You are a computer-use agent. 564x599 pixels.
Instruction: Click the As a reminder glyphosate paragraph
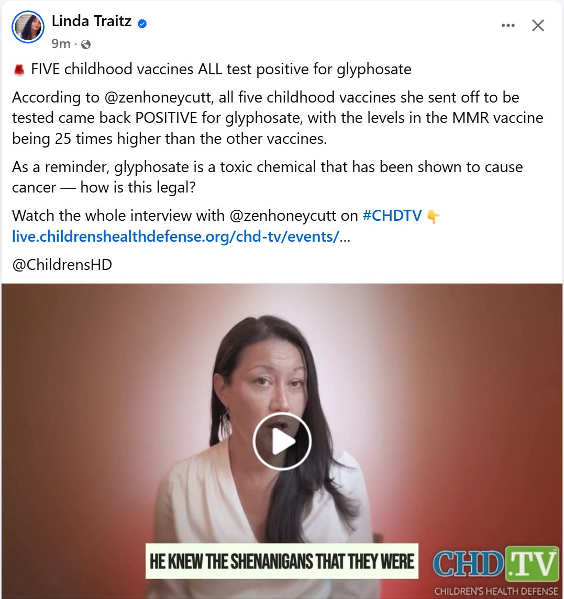pyautogui.click(x=267, y=177)
